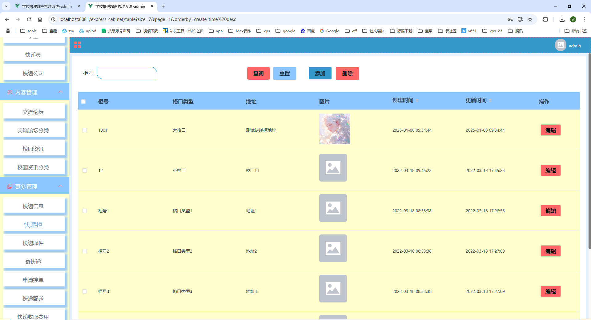The image size is (591, 320).
Task: Open the Chrome profile W avatar
Action: [x=573, y=19]
